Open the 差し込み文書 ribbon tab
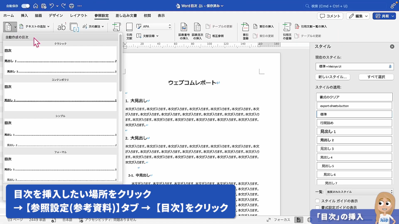 (126, 16)
